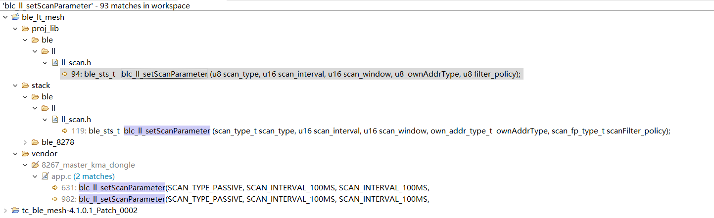Click the ble_lt_mesh project icon
Screen dimensions: 714x218
coord(15,17)
